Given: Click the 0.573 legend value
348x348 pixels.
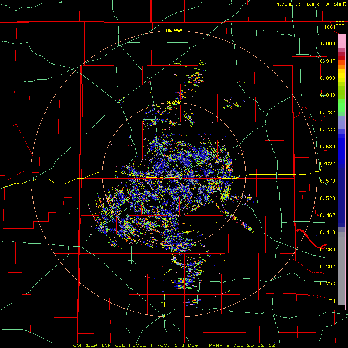Looking at the screenshot, I should [328, 181].
